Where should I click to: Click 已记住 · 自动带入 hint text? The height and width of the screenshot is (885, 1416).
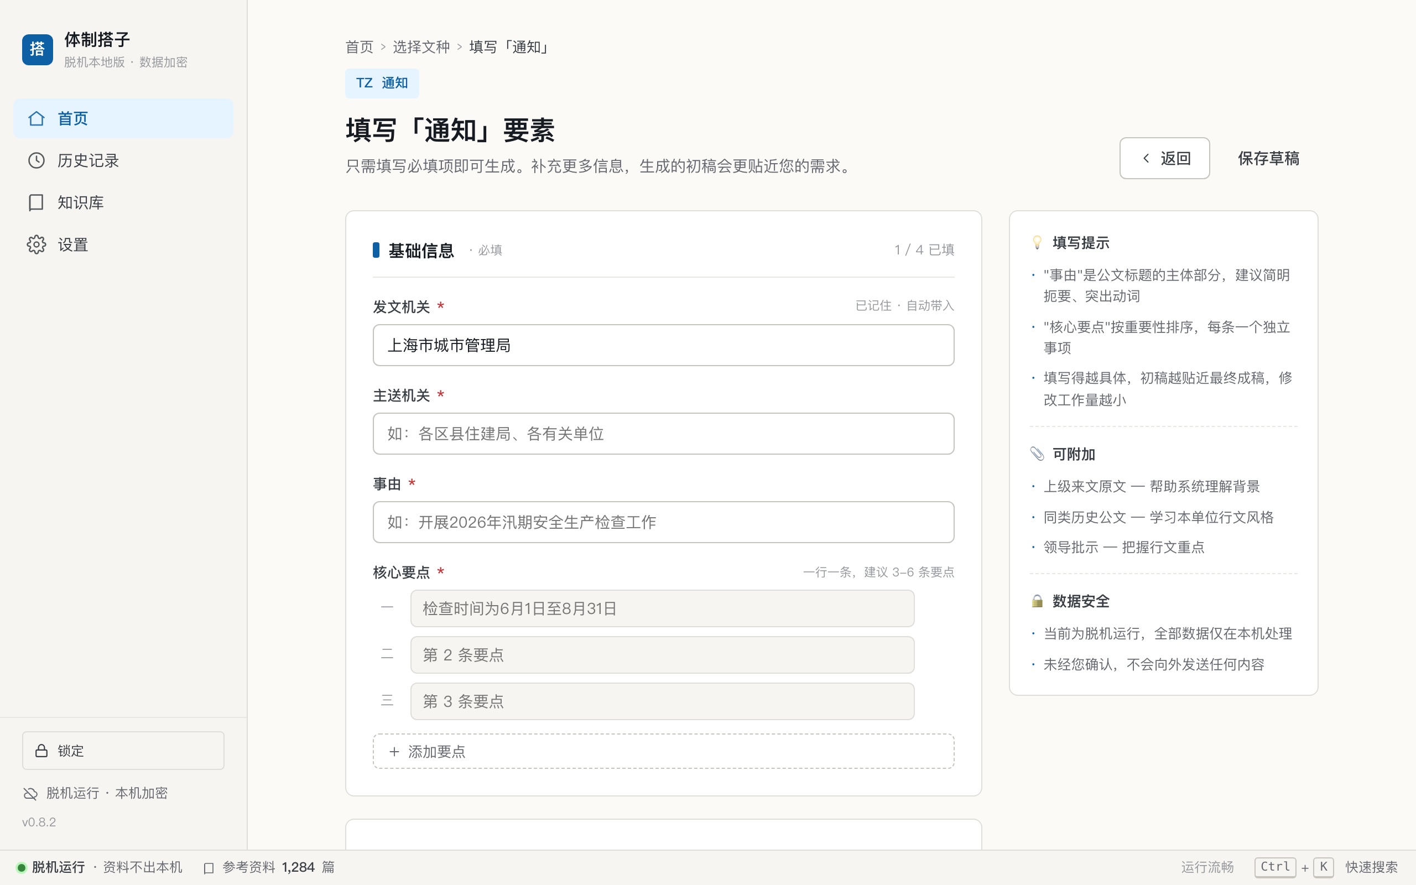pos(904,305)
